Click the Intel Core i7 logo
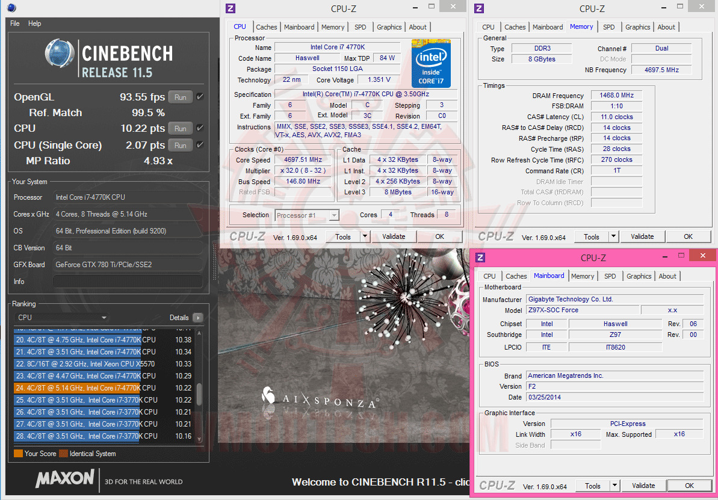 click(431, 63)
